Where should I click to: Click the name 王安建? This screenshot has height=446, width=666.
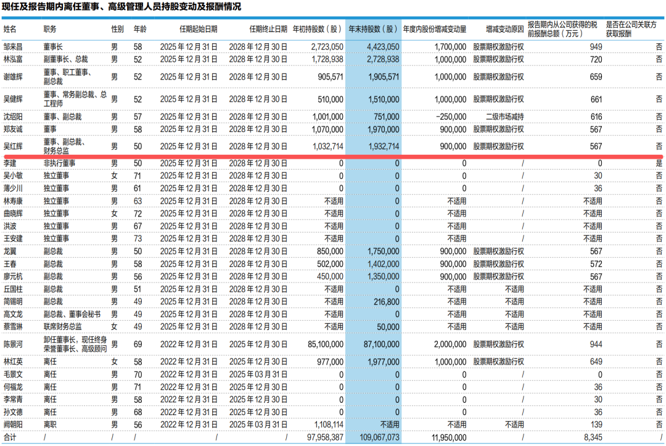tap(13, 239)
